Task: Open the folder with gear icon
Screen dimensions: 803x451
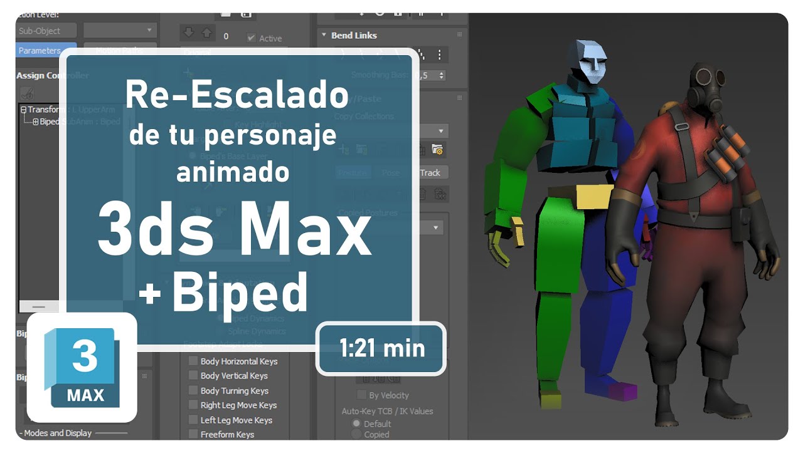Action: pos(437,150)
